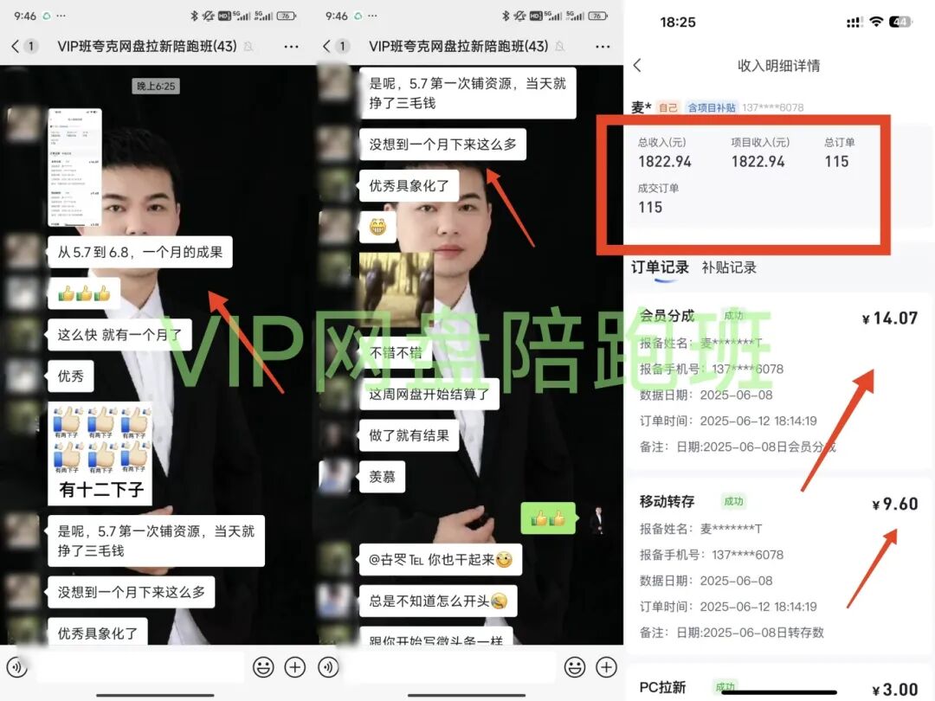Select 订单记录 tab
Image resolution: width=935 pixels, height=701 pixels.
[660, 267]
